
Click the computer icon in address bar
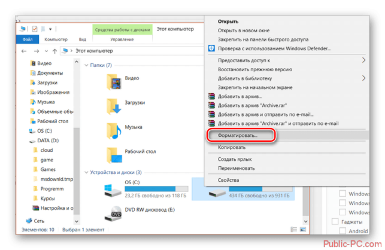point(65,51)
